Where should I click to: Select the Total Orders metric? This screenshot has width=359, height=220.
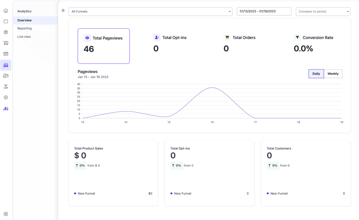tap(239, 44)
